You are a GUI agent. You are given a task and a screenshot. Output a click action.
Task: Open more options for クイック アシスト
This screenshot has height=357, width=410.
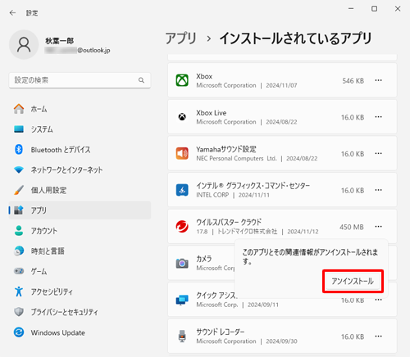click(379, 300)
